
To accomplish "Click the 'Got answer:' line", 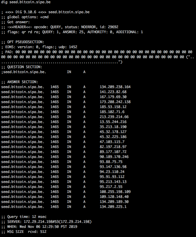I will point(16,22).
